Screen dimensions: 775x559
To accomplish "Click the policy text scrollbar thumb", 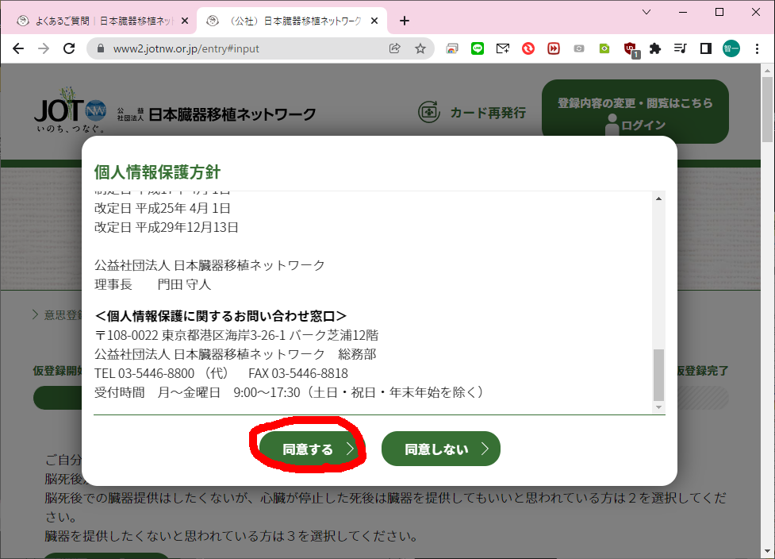I will (x=658, y=375).
